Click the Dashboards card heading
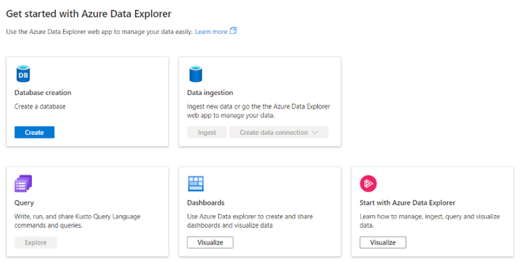The width and height of the screenshot is (532, 263). 206,203
